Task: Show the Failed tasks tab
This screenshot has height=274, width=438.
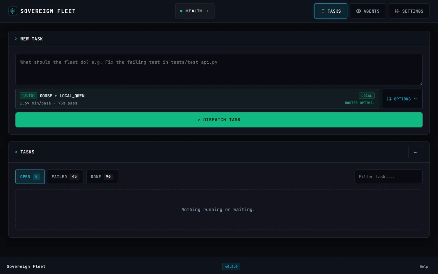Action: point(65,177)
